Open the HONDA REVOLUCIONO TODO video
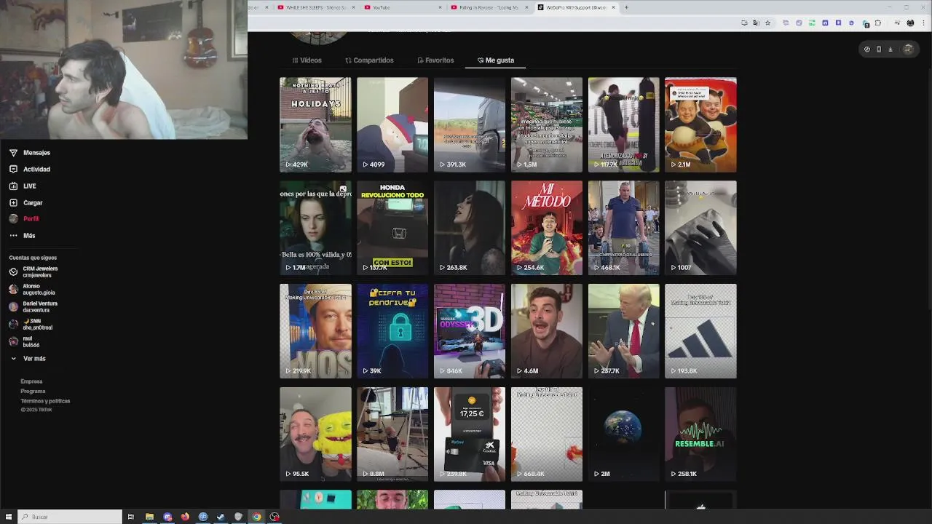Image resolution: width=932 pixels, height=524 pixels. 392,228
